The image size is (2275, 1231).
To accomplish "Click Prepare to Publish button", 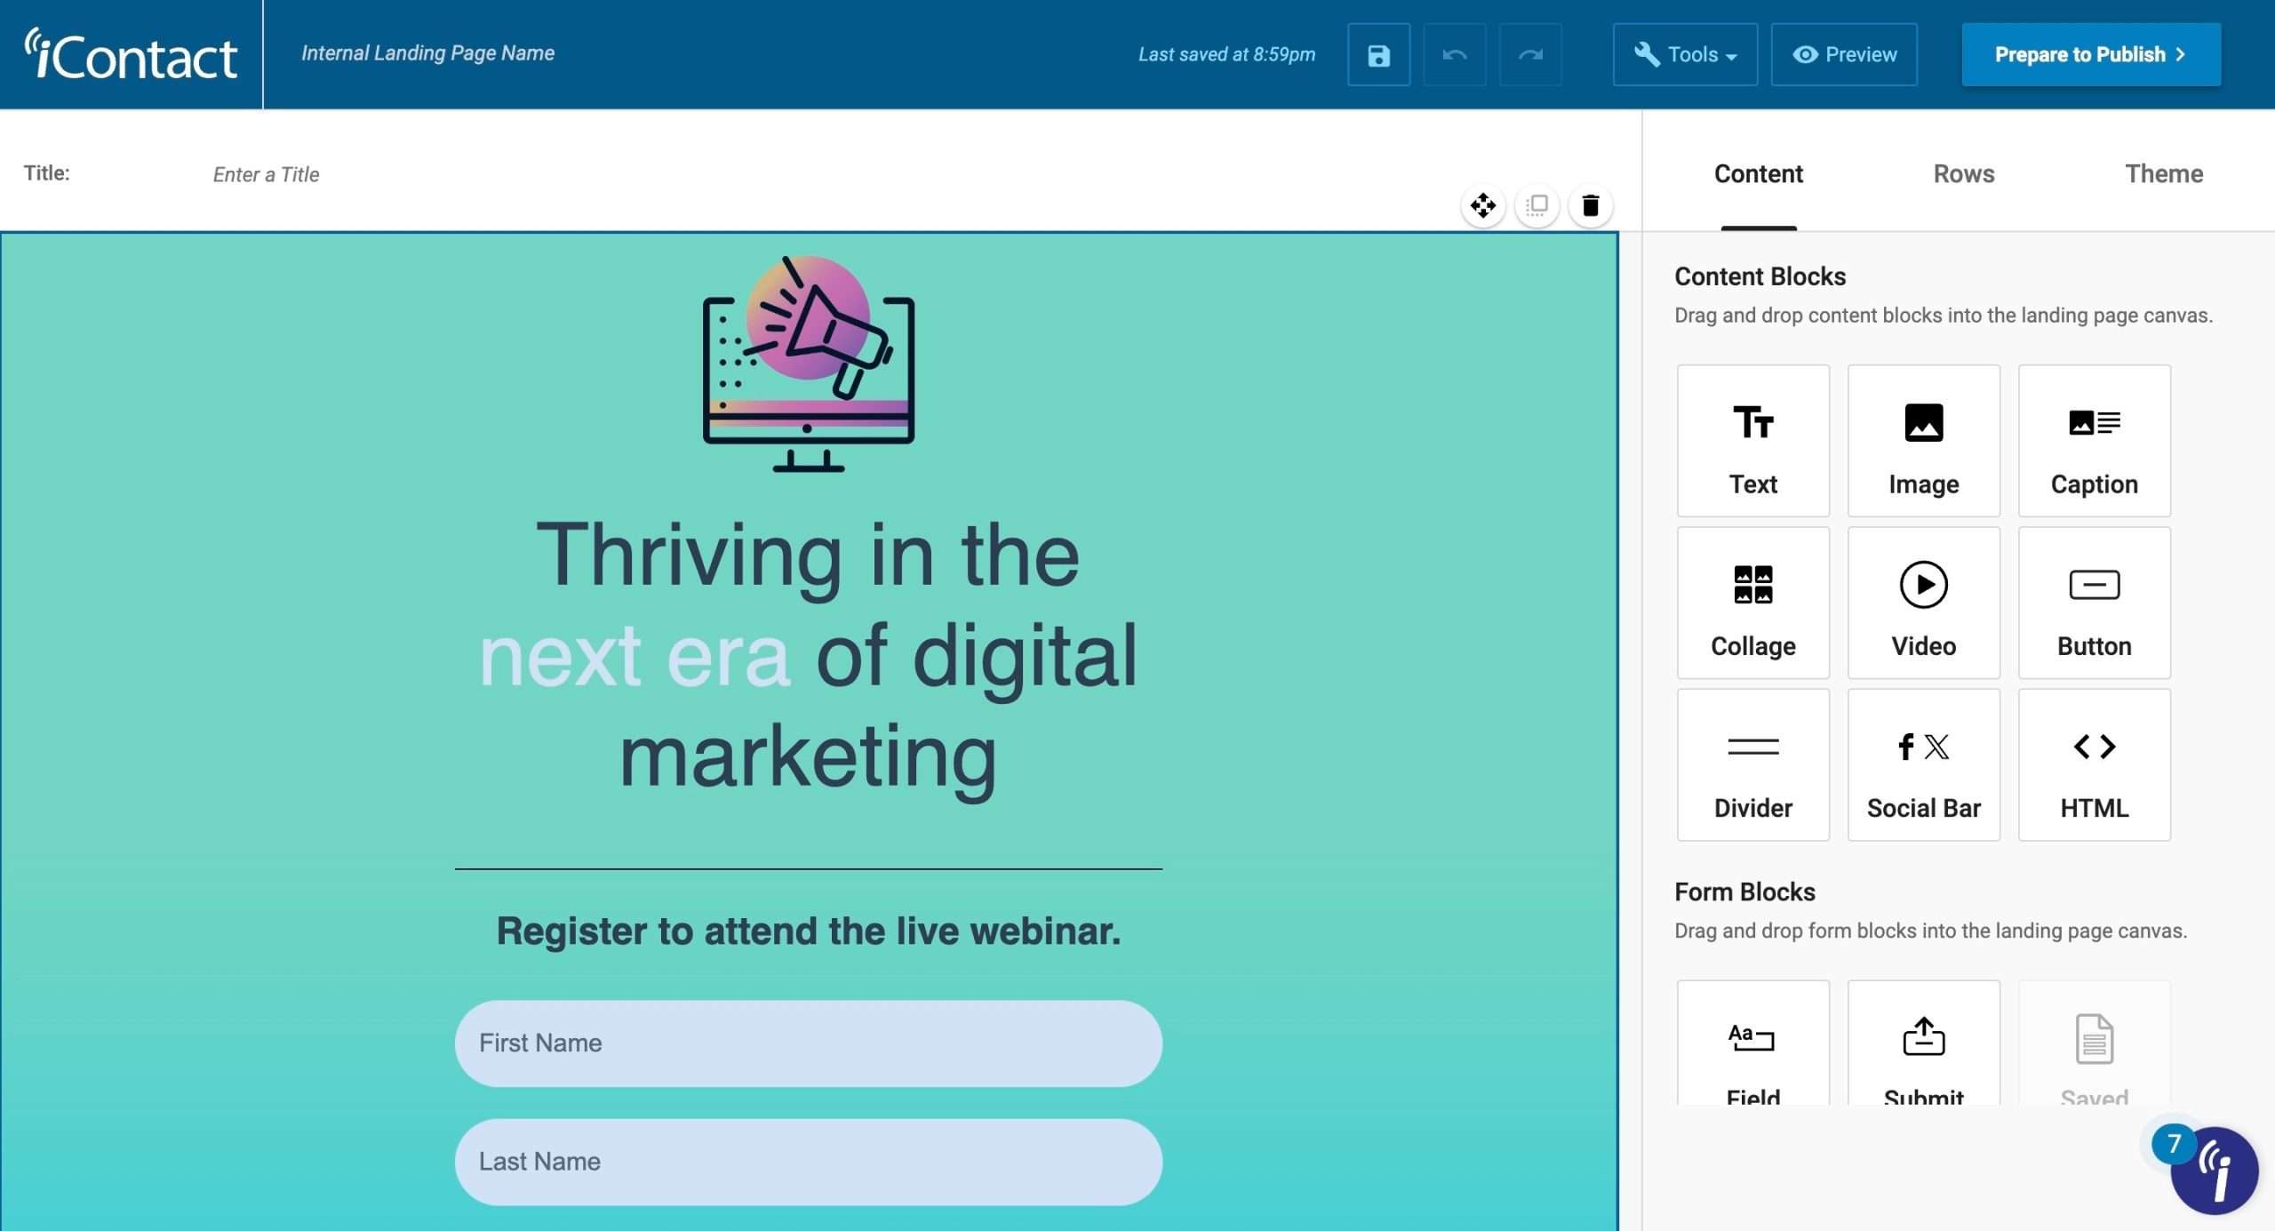I will coord(2091,55).
